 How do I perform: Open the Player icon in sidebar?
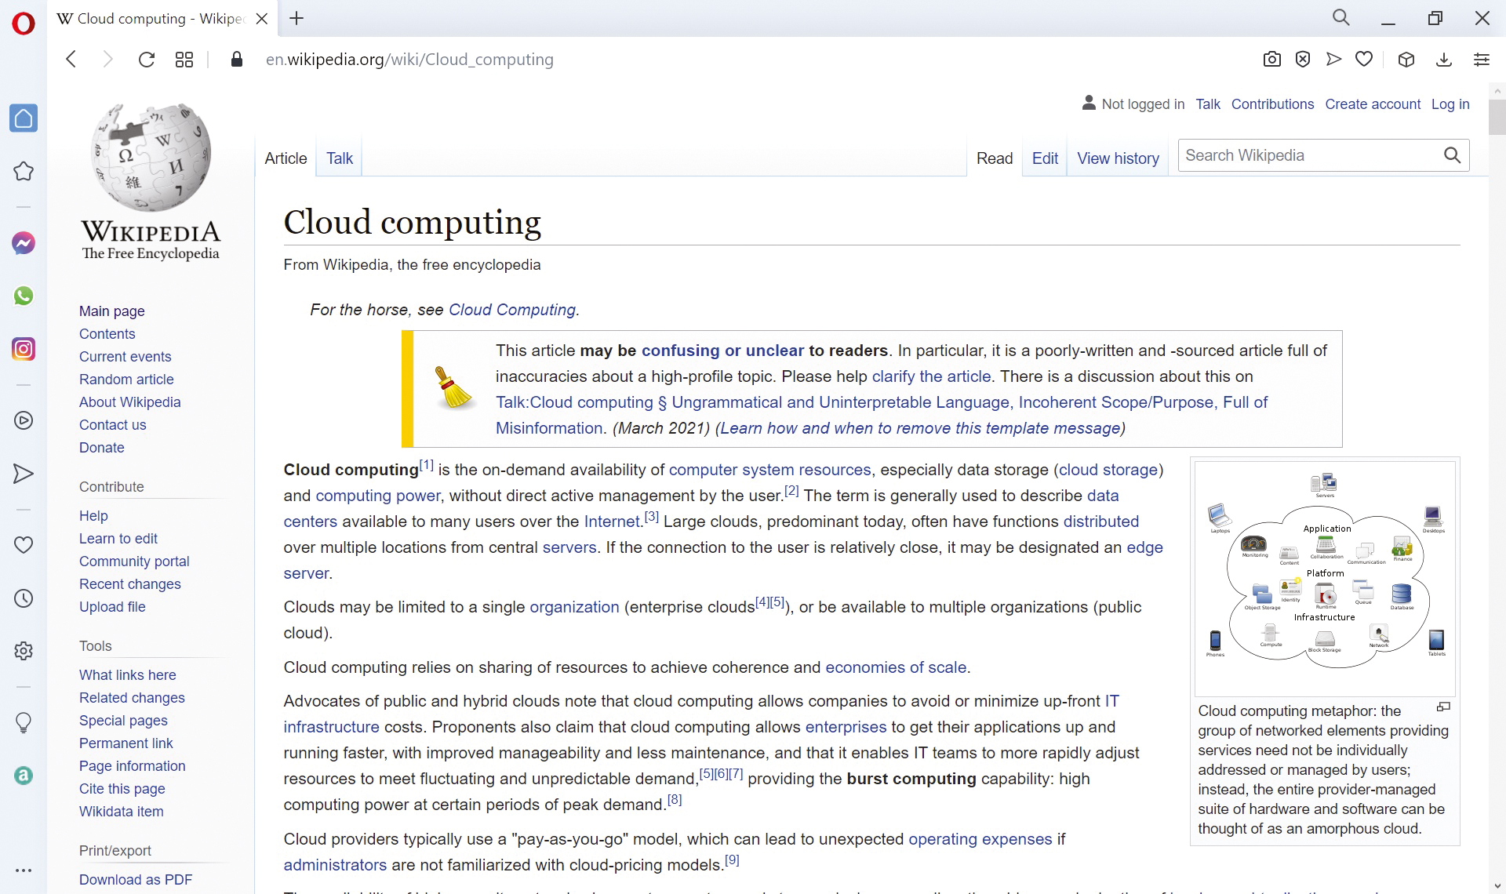pos(24,420)
